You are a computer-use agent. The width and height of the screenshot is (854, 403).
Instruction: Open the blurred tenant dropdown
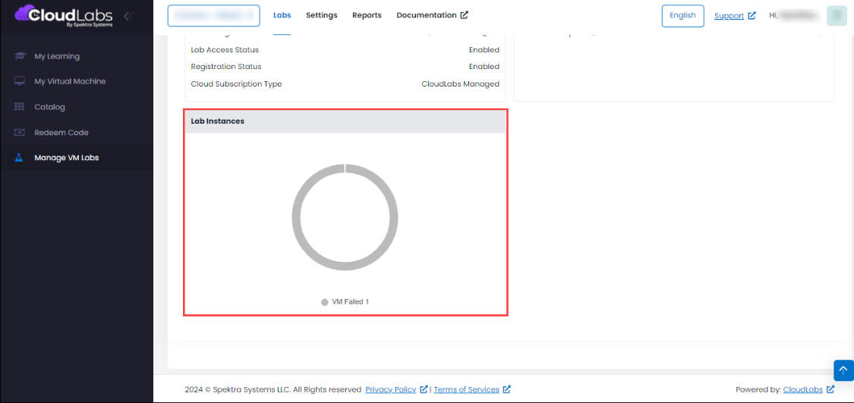(213, 15)
